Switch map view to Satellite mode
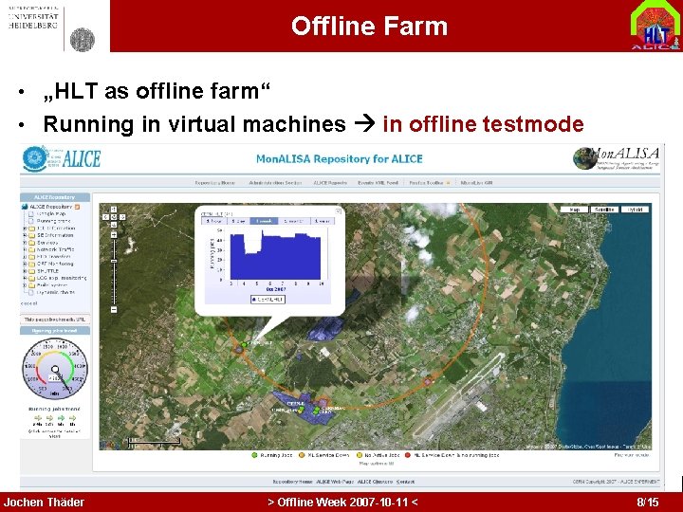This screenshot has width=683, height=512. click(x=604, y=210)
